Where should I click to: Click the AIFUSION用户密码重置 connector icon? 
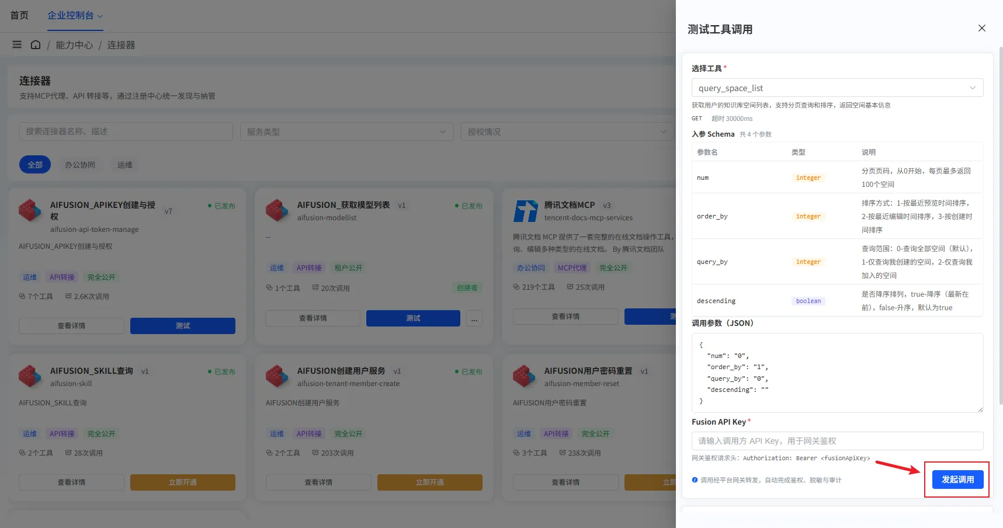click(x=524, y=376)
